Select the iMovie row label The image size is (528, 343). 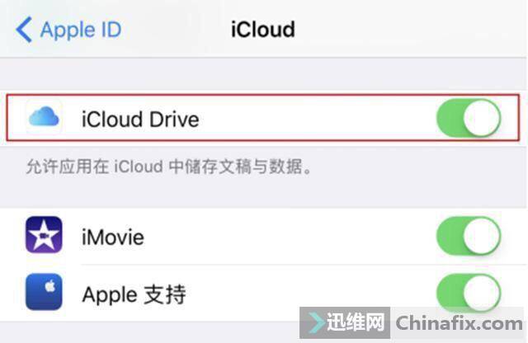point(113,237)
